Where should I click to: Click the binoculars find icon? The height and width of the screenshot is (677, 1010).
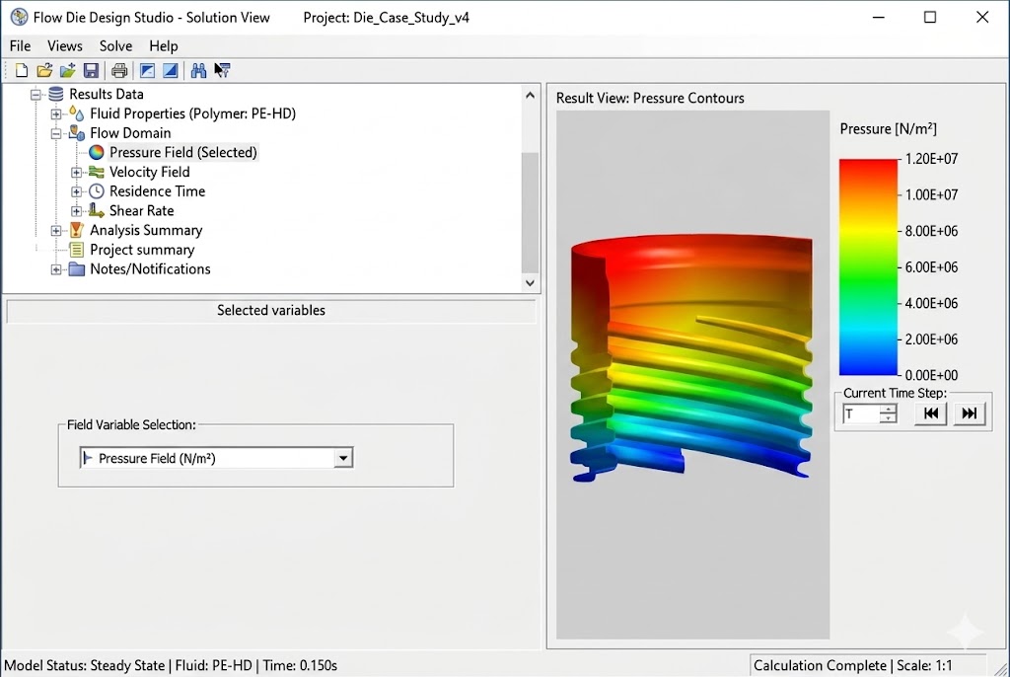coord(198,70)
